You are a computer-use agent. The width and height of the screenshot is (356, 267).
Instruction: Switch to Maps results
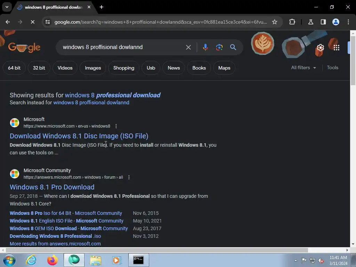tap(224, 68)
